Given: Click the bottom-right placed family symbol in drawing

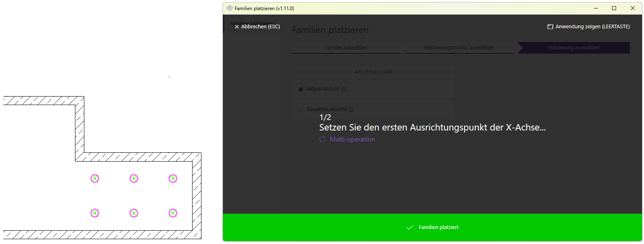Looking at the screenshot, I should click(173, 213).
